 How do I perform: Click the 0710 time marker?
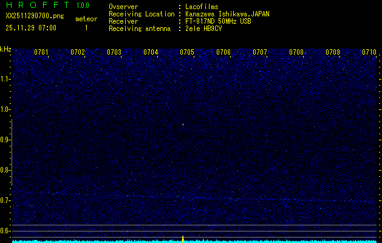click(x=369, y=52)
